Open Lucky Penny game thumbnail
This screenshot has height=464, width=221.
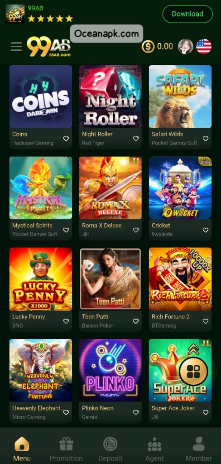pyautogui.click(x=40, y=279)
